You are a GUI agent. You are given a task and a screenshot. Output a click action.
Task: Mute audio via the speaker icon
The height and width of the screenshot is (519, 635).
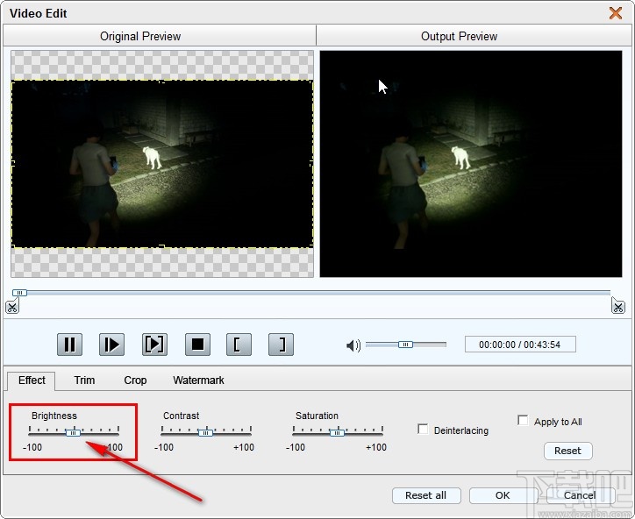(x=353, y=345)
